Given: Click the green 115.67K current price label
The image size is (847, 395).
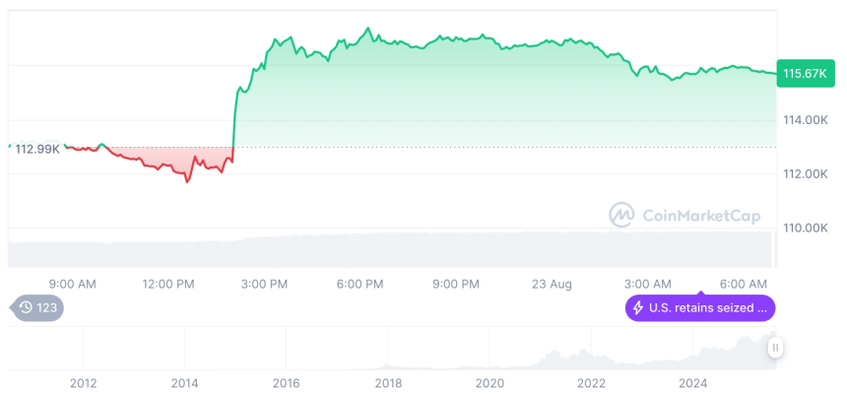Looking at the screenshot, I should (805, 74).
